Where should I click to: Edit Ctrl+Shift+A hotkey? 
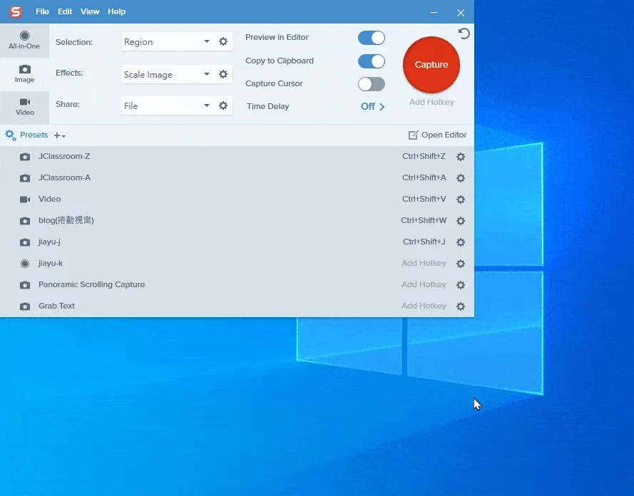point(424,177)
